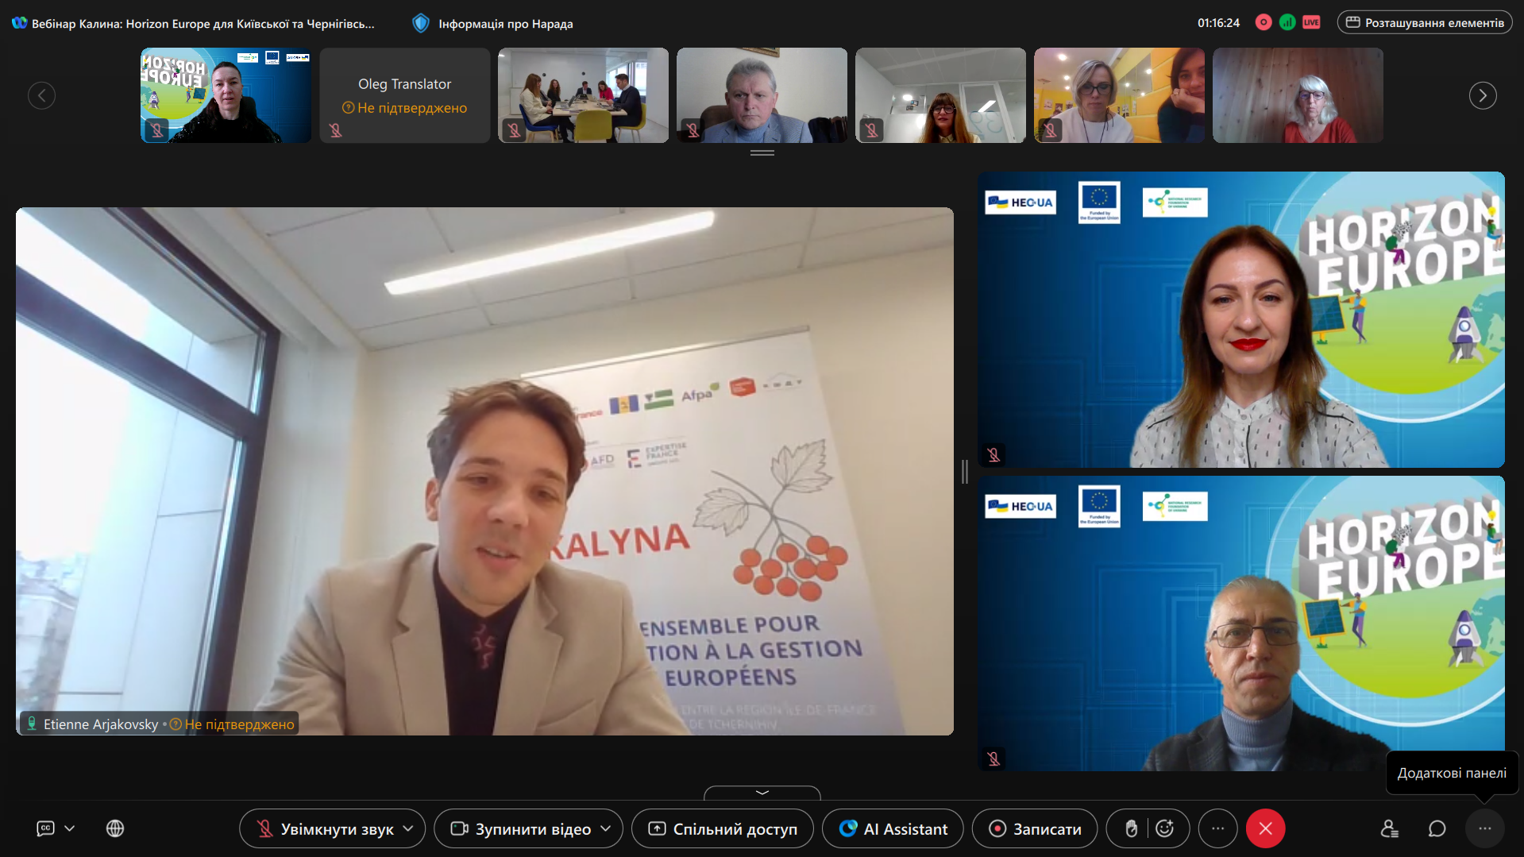This screenshot has height=857, width=1524.
Task: Open the additional panels ellipsis icon
Action: pyautogui.click(x=1484, y=828)
